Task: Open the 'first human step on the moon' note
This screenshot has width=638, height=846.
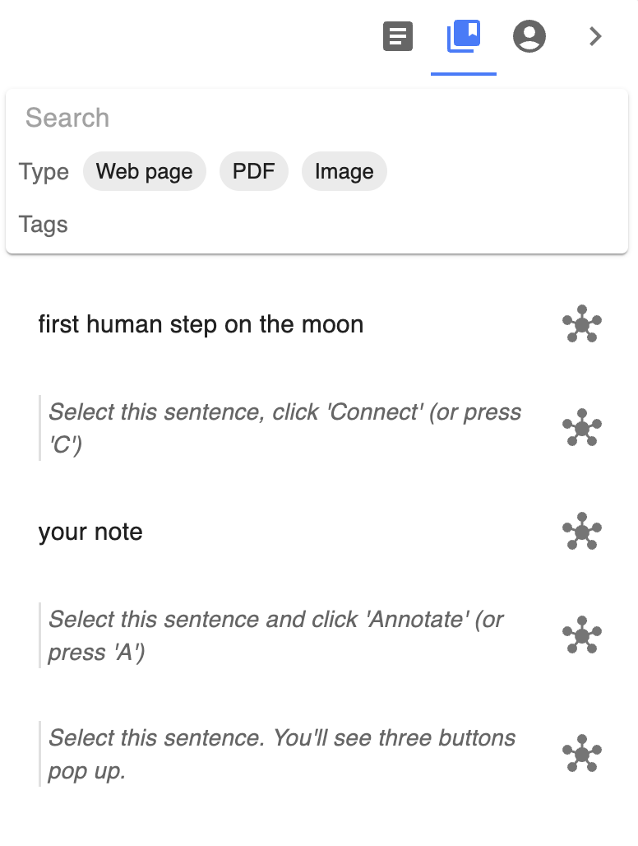Action: [x=201, y=324]
